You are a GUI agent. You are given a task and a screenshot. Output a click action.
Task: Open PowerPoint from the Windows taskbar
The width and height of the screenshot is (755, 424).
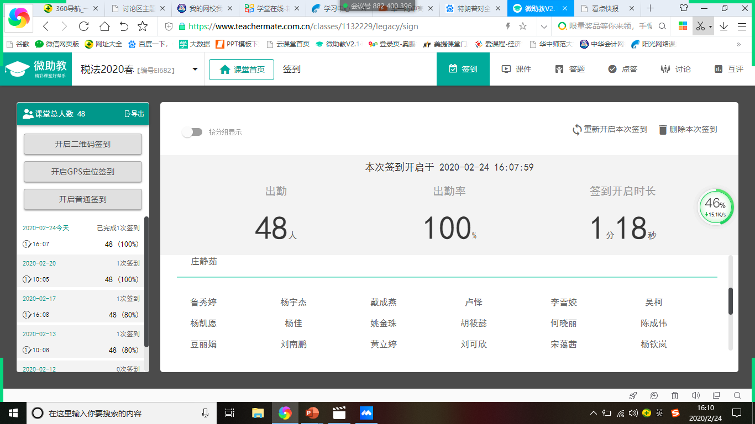[312, 412]
